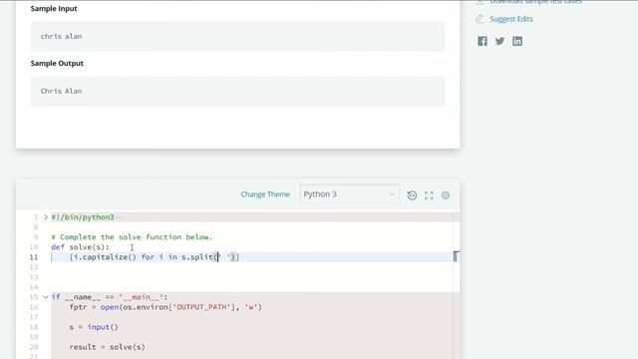Image resolution: width=638 pixels, height=359 pixels.
Task: Open editor settings gear icon
Action: click(446, 195)
